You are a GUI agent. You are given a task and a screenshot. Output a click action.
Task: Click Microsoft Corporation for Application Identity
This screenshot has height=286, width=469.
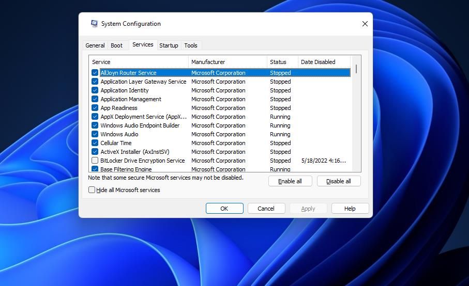coord(218,90)
